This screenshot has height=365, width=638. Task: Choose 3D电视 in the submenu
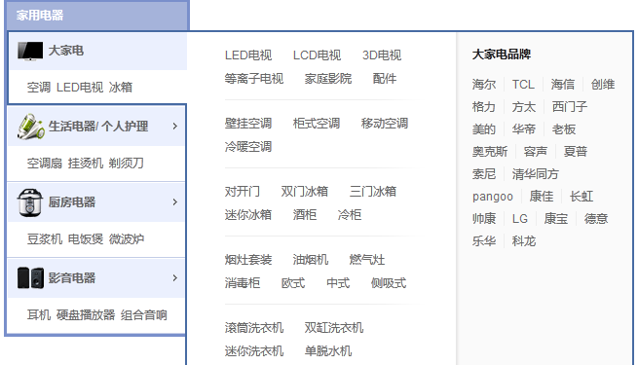[382, 55]
